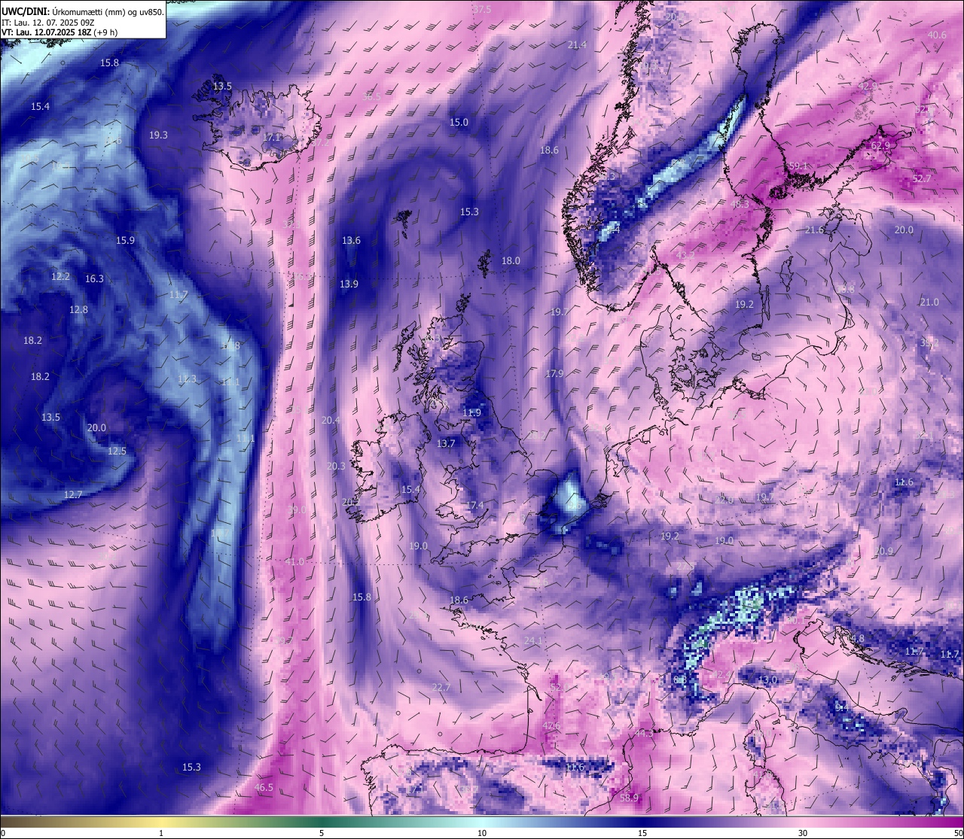Screen dimensions: 964x839
Task: Click the VT valid time line 18Z (+9 h)
Action: pos(59,32)
